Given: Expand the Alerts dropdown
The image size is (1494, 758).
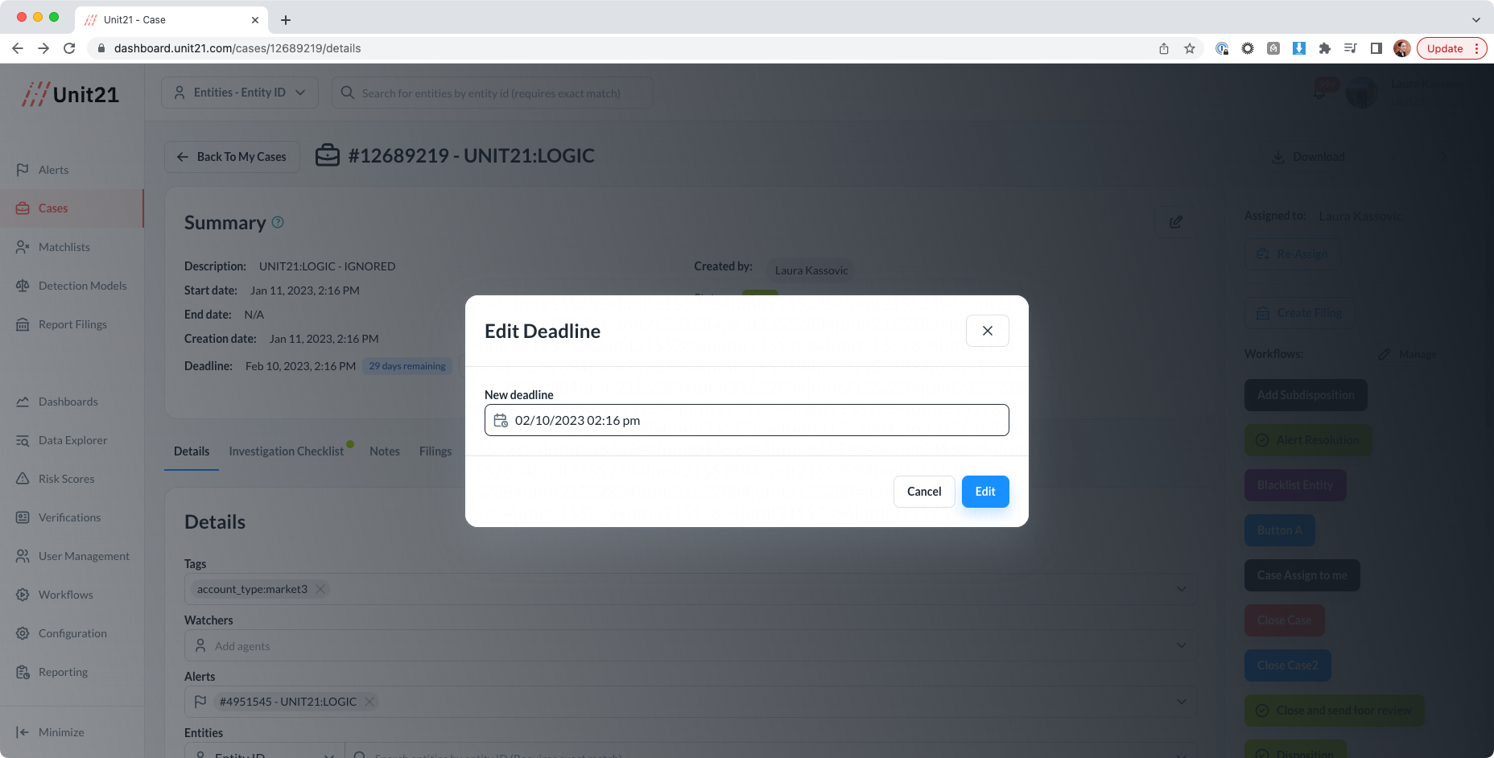Looking at the screenshot, I should tap(1181, 702).
